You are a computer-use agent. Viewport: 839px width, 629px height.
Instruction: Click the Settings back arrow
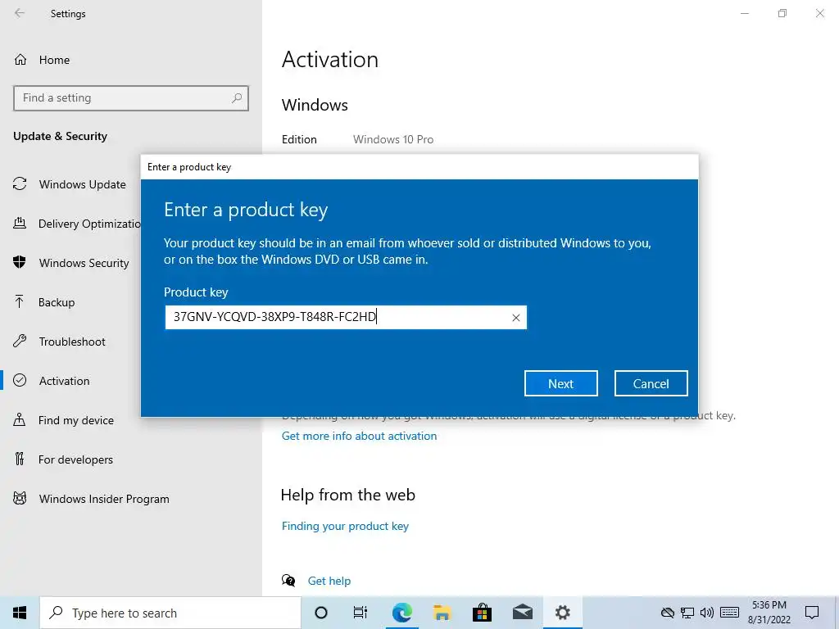pos(20,13)
